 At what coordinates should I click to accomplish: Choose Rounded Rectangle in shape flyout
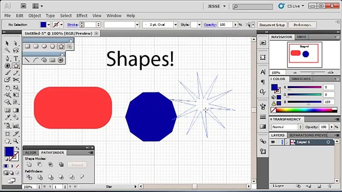coord(36,46)
